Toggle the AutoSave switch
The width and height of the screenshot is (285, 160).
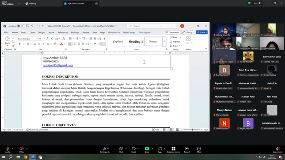tap(20, 26)
